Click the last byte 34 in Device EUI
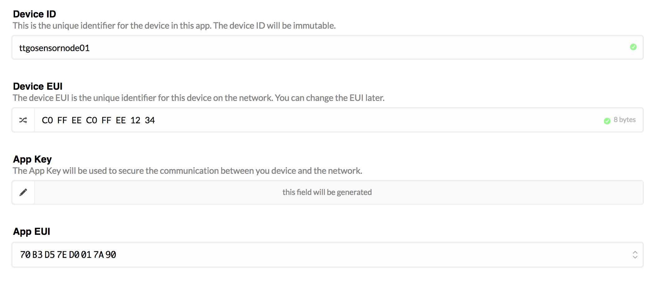 tap(150, 120)
